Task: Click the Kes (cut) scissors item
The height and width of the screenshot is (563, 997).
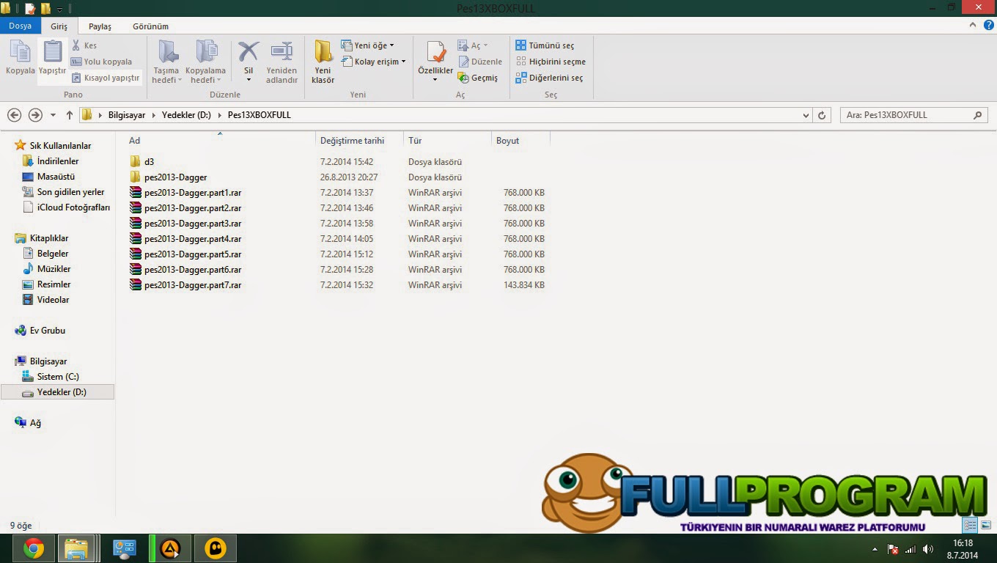Action: click(84, 45)
